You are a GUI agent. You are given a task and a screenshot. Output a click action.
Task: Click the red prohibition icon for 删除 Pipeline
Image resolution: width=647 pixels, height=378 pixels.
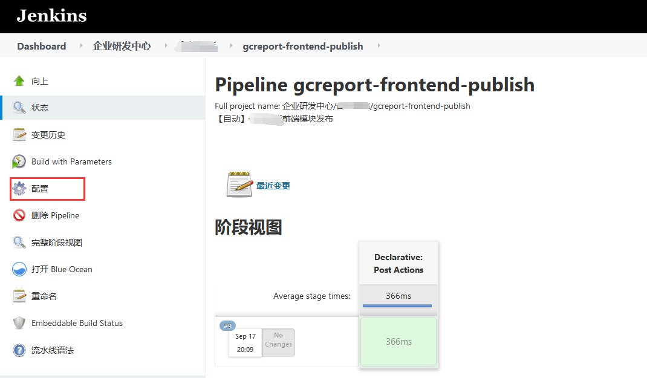[19, 215]
